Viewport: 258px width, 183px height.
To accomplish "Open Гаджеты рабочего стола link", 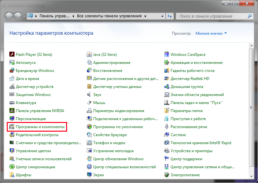I will (x=192, y=71).
